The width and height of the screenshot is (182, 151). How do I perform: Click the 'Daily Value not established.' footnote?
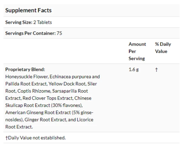pyautogui.click(x=35, y=138)
